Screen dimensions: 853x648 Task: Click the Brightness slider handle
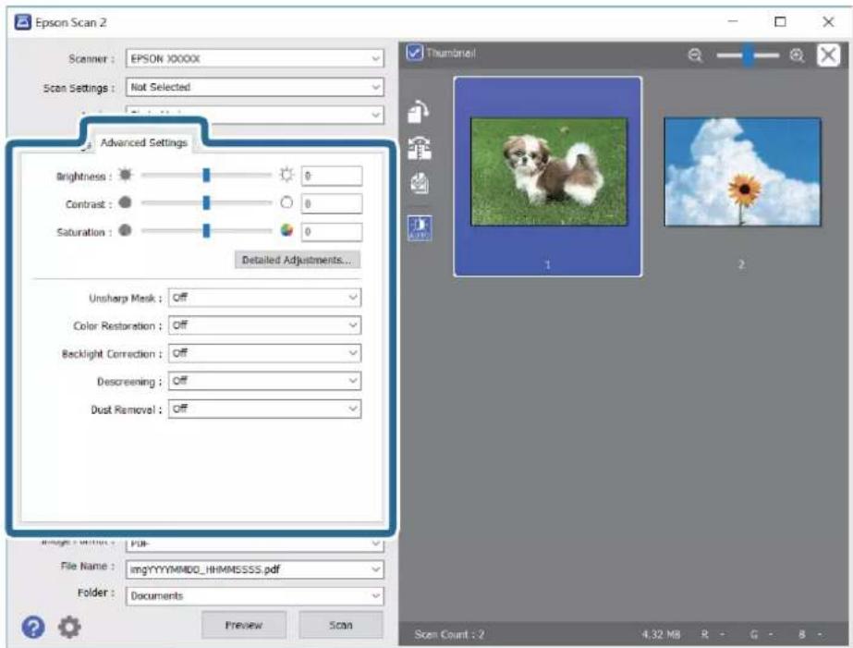pos(206,176)
